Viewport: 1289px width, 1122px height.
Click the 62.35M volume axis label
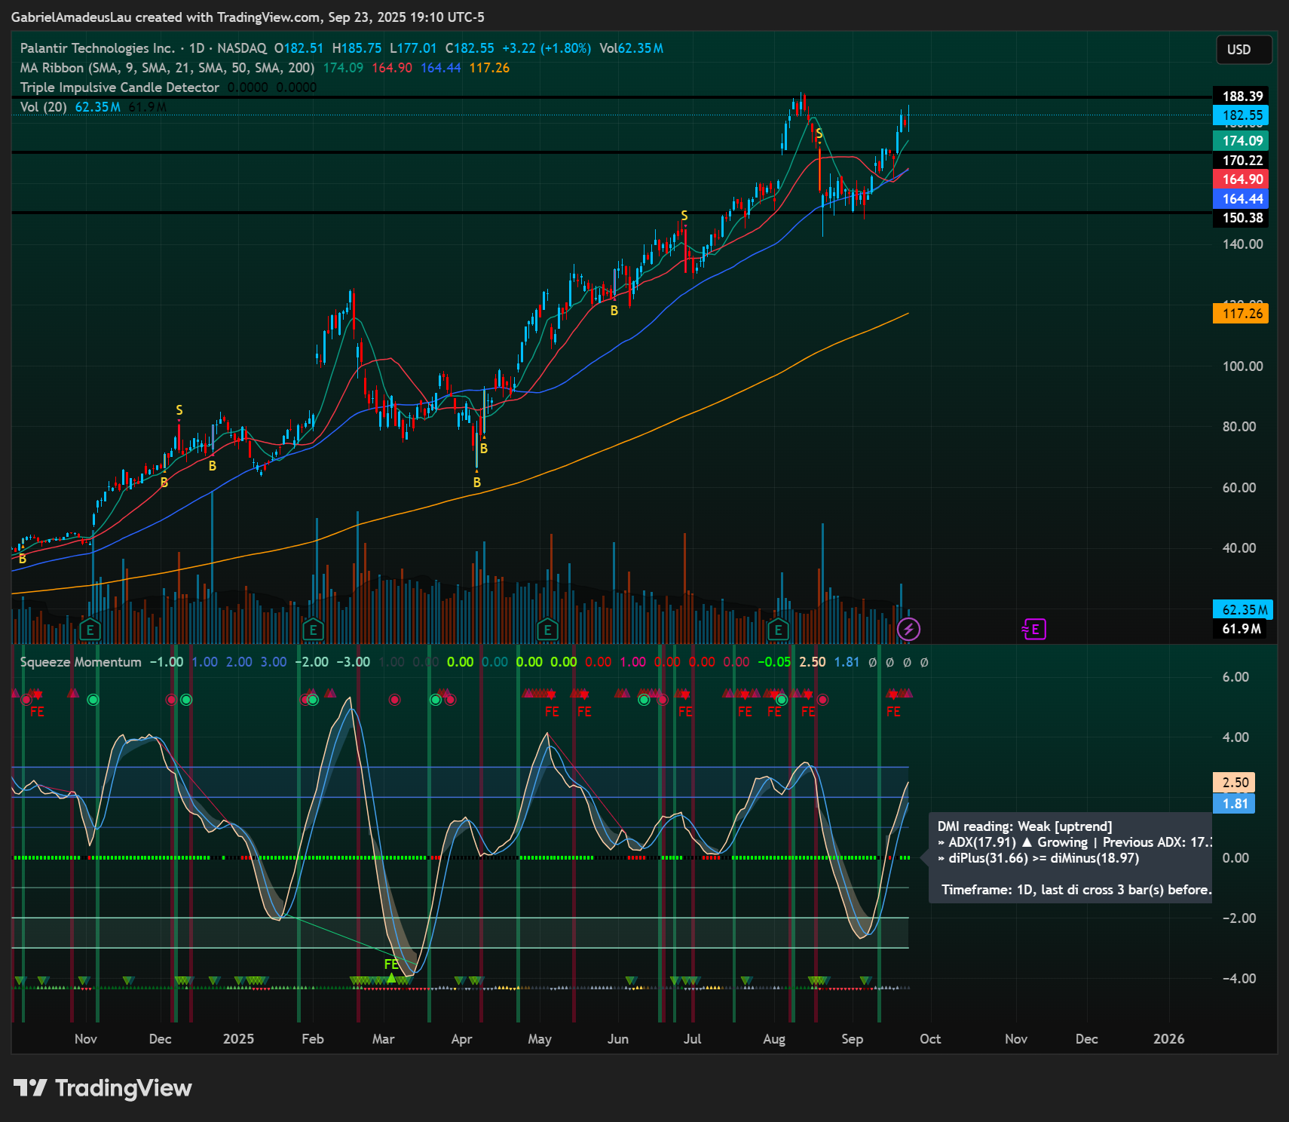tap(1243, 609)
